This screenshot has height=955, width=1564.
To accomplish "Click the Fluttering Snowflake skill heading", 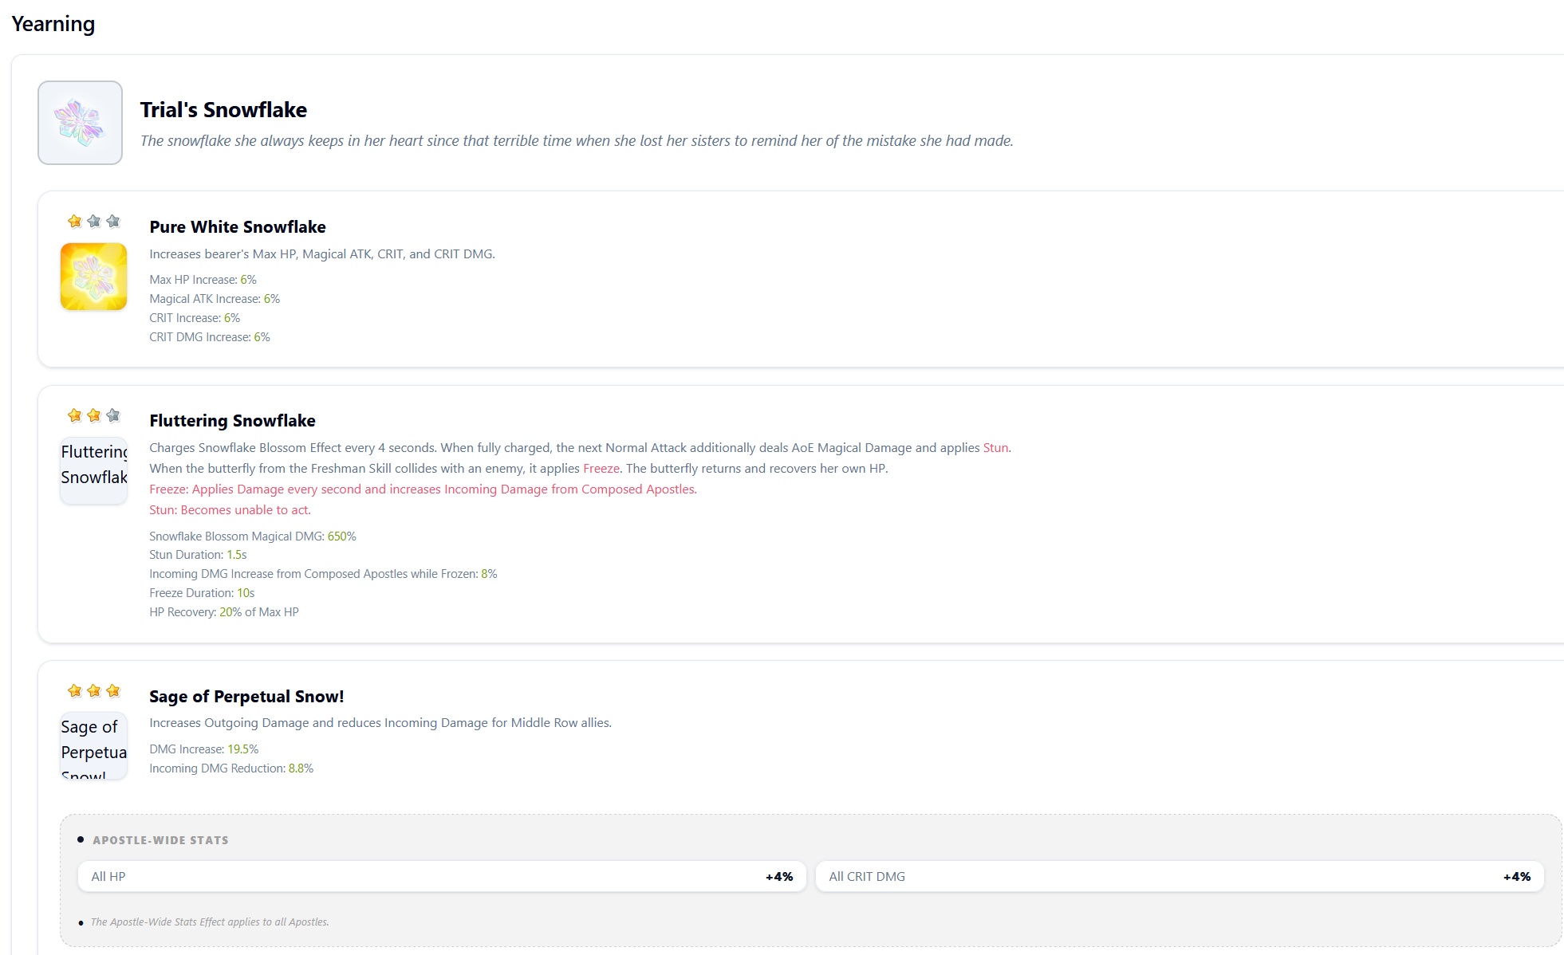I will 232,421.
